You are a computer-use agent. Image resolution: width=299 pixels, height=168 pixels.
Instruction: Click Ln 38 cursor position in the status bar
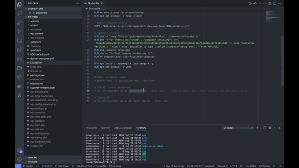pos(200,166)
